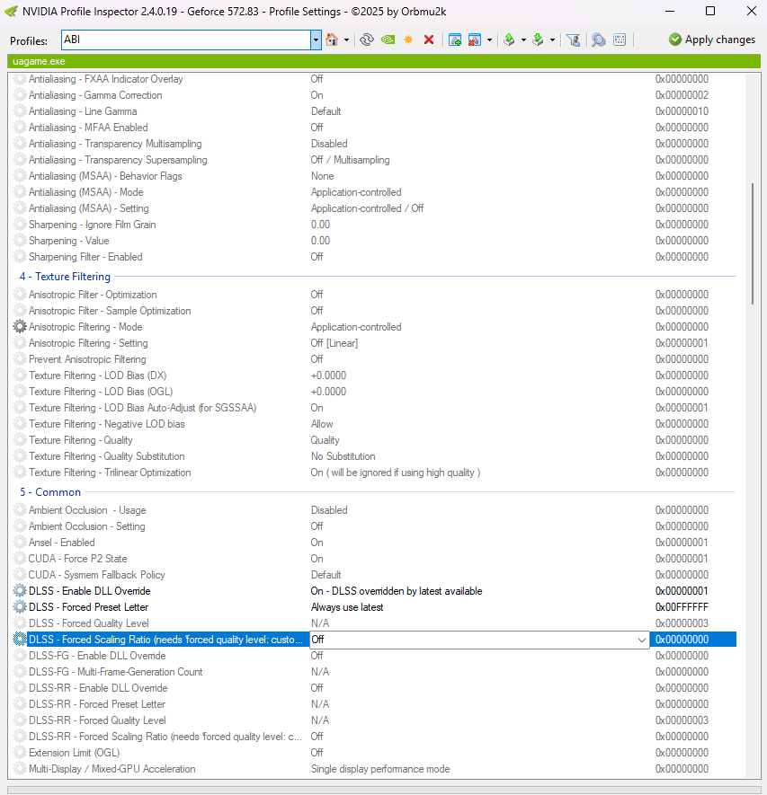
Task: Click the orange star create profile icon
Action: [408, 40]
